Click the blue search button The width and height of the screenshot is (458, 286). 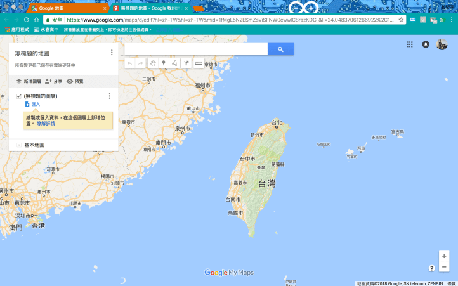click(x=280, y=49)
